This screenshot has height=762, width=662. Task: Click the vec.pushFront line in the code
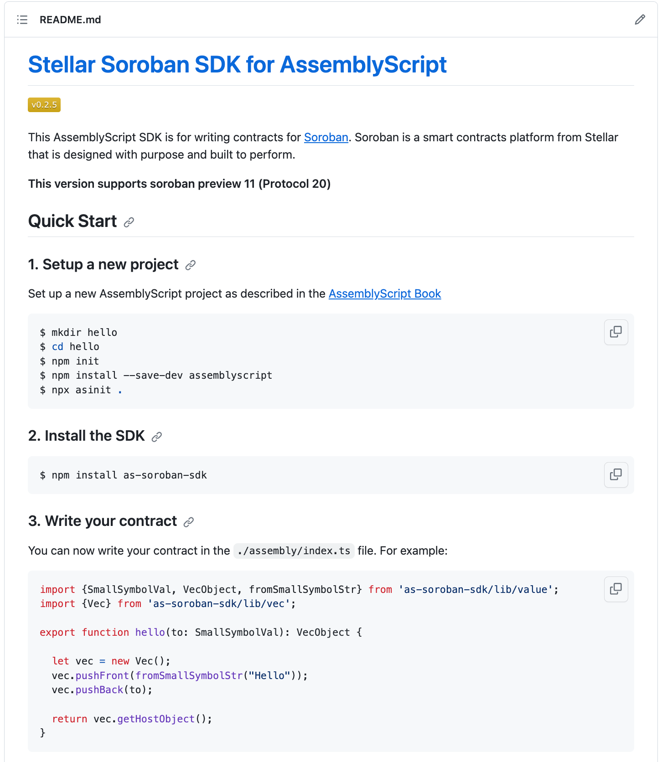click(180, 675)
